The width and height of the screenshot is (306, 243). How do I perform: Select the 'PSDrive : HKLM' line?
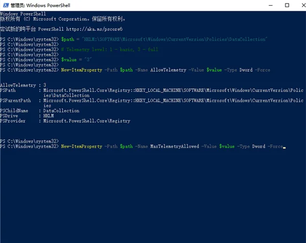pos(27,116)
